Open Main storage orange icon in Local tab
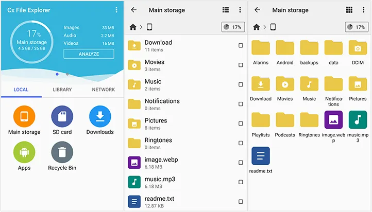 click(24, 116)
